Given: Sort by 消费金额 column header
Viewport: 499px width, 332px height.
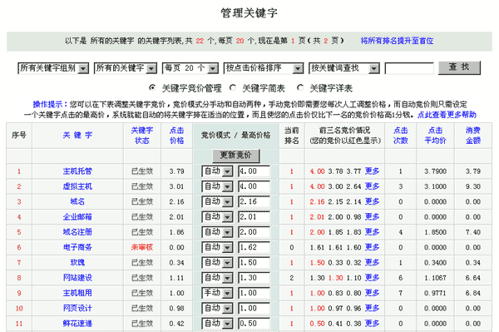Looking at the screenshot, I should tap(473, 136).
